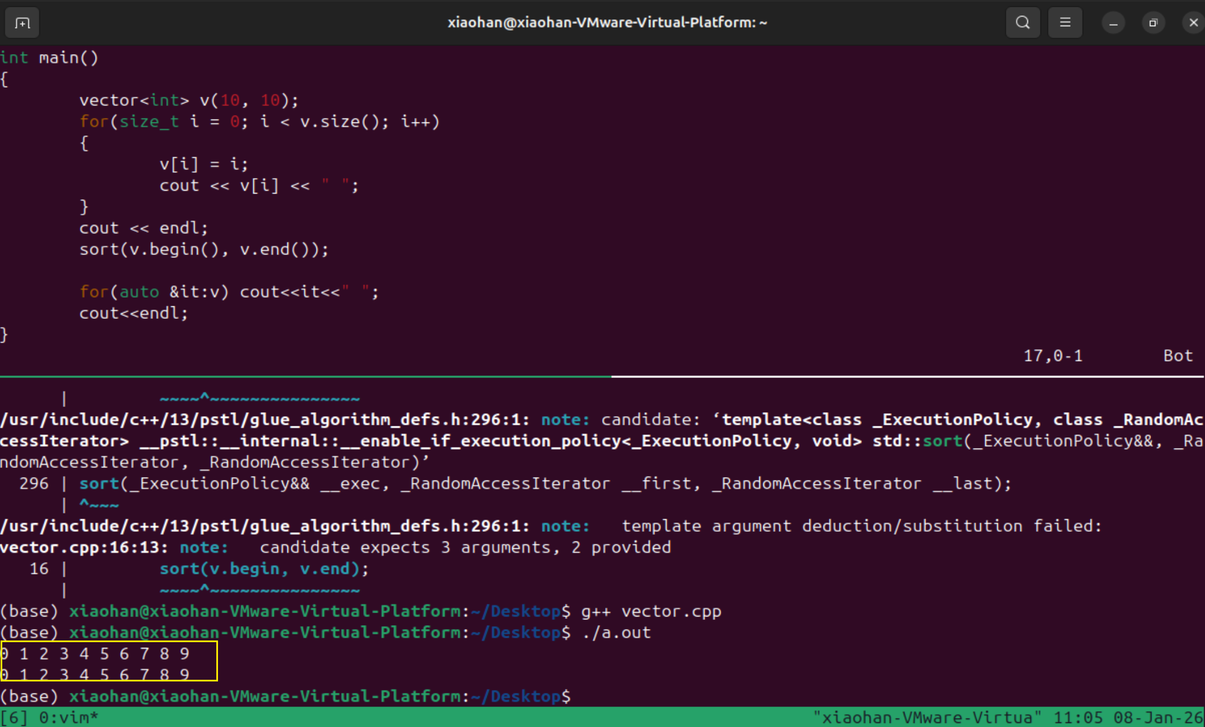The height and width of the screenshot is (727, 1205).
Task: Click the for(auto &it:v) loop line
Action: point(229,292)
